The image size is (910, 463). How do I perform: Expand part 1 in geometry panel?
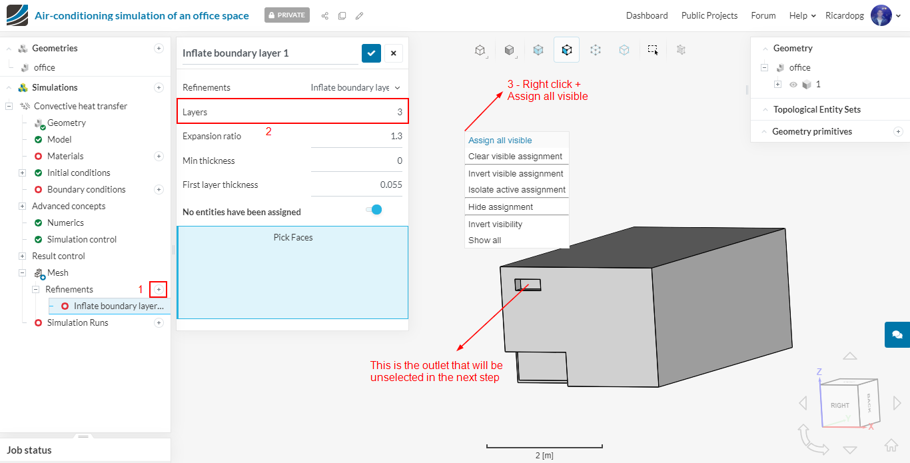click(x=777, y=85)
